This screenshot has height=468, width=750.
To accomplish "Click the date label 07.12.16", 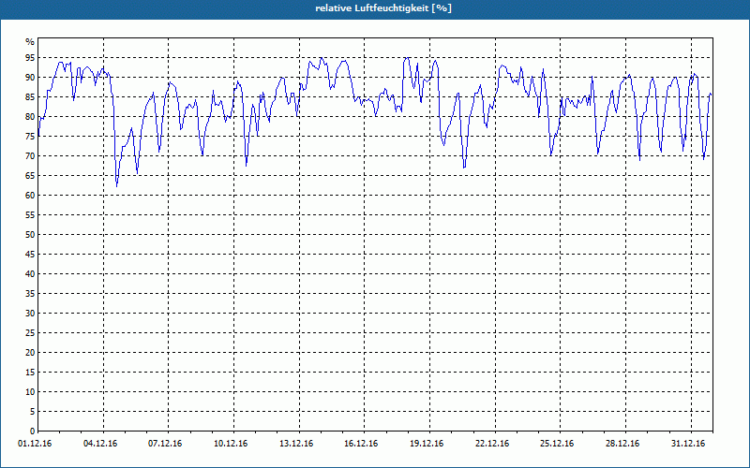I will tap(165, 444).
